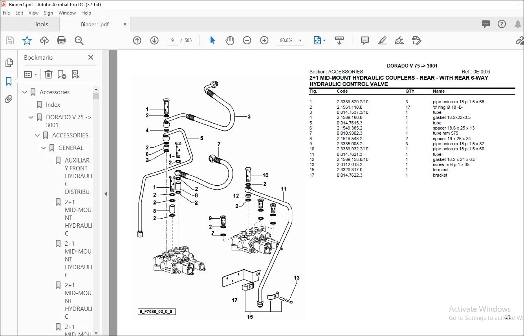Screen dimensions: 524x336
Task: Click the upload to cloud icon
Action: tap(44, 40)
